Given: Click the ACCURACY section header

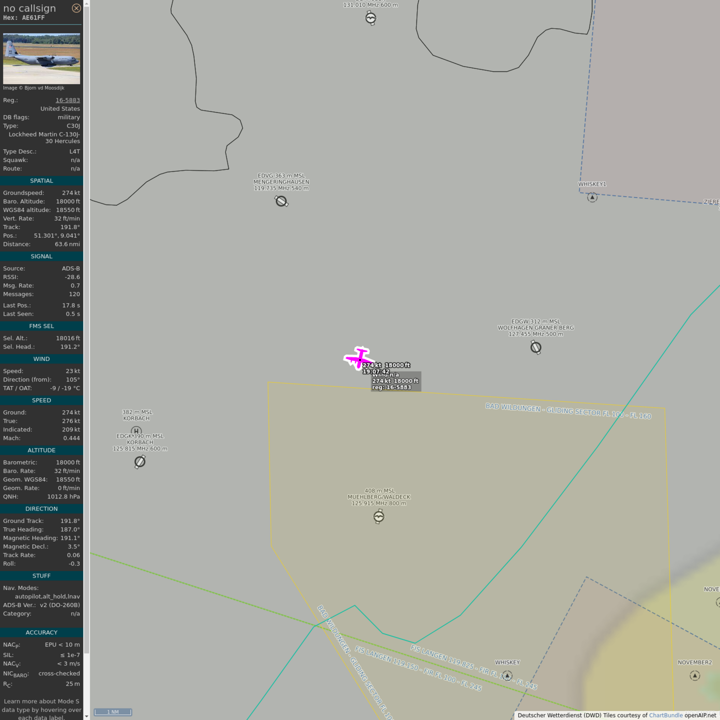Looking at the screenshot, I should (x=41, y=632).
